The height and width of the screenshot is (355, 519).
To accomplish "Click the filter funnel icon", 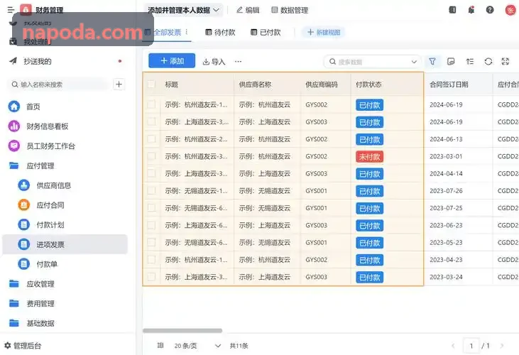I will [x=432, y=62].
